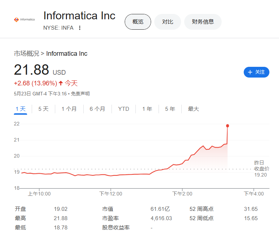
Task: Switch chart to the 5 年 range
Action: 170,109
